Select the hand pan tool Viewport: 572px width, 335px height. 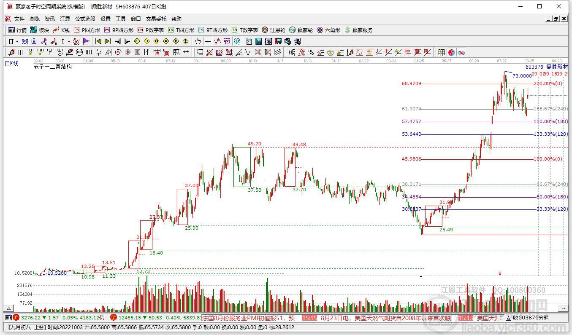[198, 41]
